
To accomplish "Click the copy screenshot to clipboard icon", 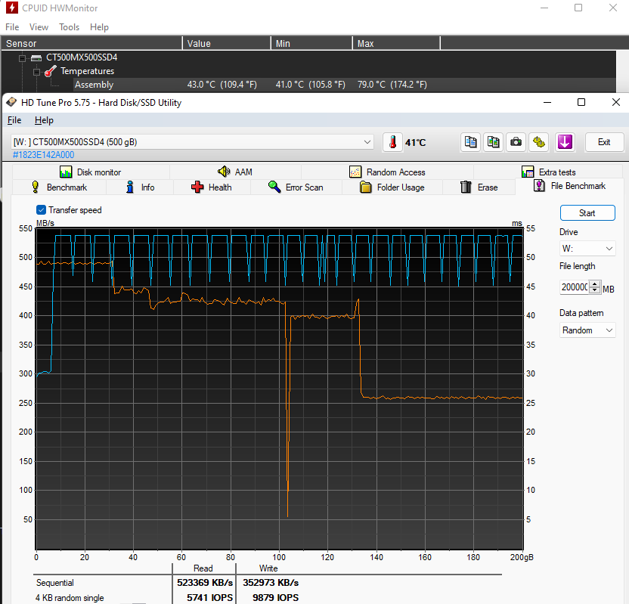I will pyautogui.click(x=494, y=142).
